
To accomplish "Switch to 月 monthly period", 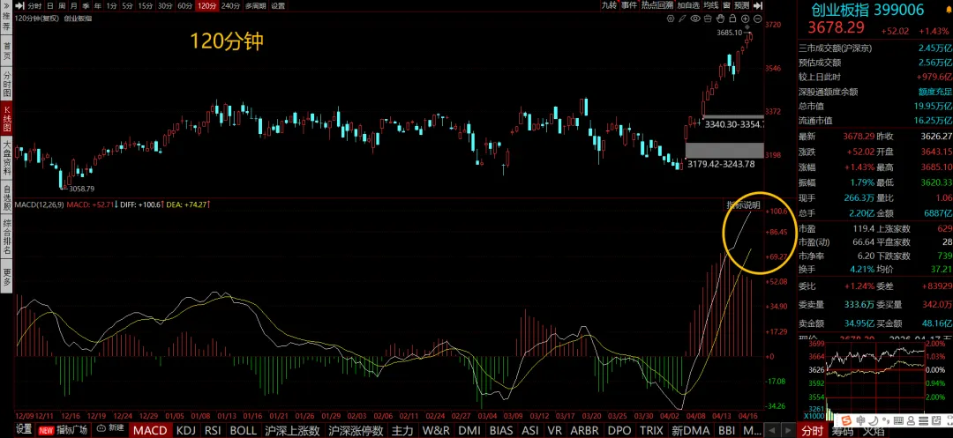I will pos(73,5).
